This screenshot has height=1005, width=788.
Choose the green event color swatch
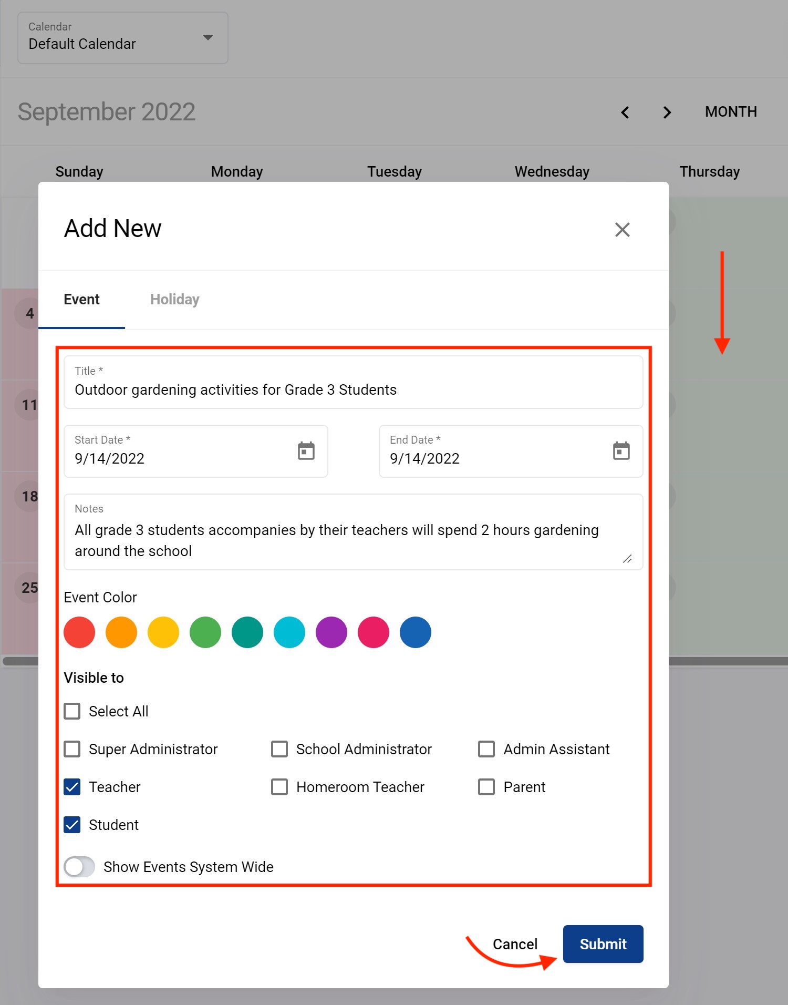click(x=205, y=632)
